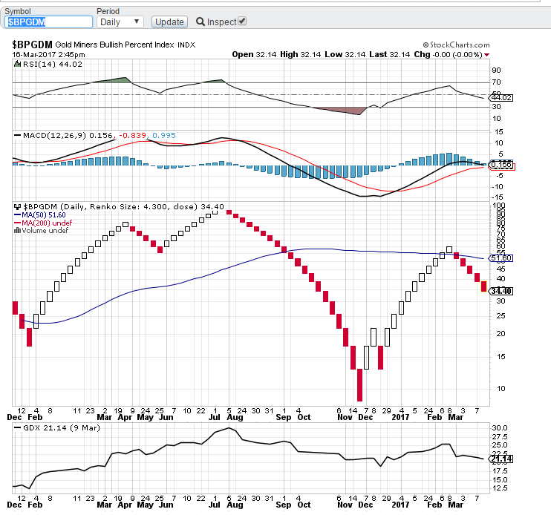Click the lowest red Renko brick
Screen dimensions: 551x515
pyautogui.click(x=359, y=385)
